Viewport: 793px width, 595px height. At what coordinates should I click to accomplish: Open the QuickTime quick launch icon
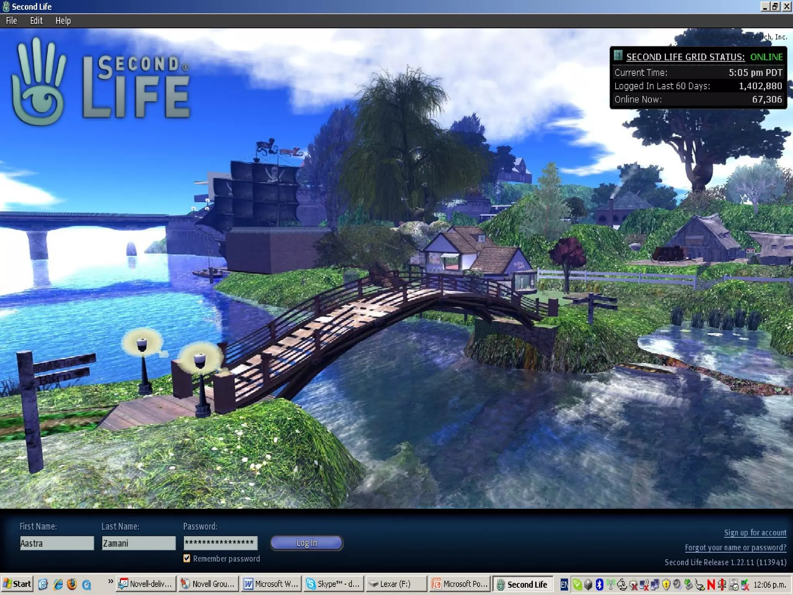click(x=86, y=584)
